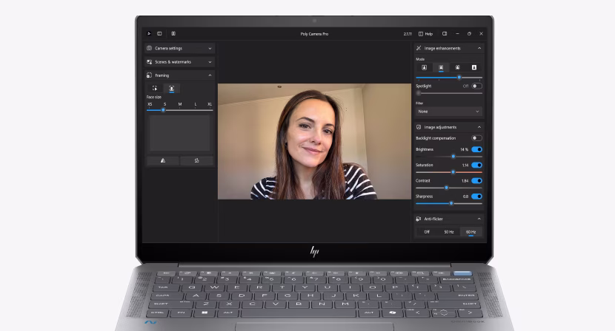Screen dimensions: 615x331
Task: Click the Poly app logo icon
Action: coord(149,33)
